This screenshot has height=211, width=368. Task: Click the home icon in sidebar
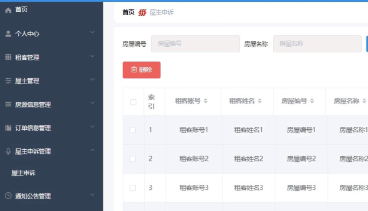8,10
